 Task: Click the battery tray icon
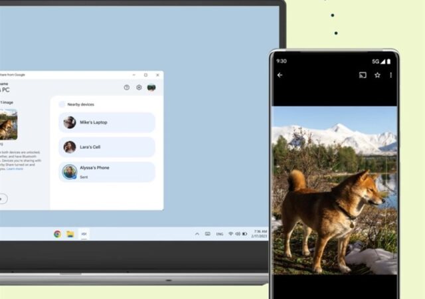pyautogui.click(x=245, y=234)
